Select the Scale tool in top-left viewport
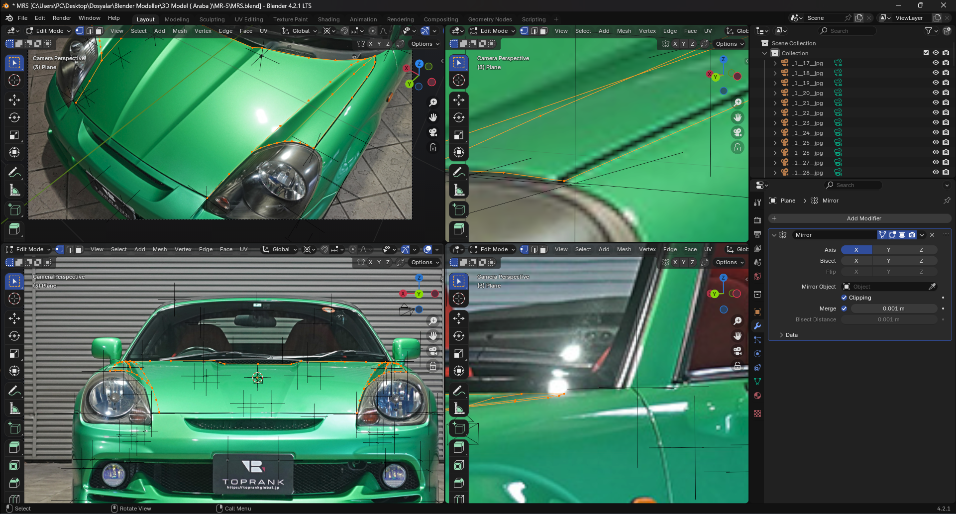956x514 pixels. (x=14, y=135)
